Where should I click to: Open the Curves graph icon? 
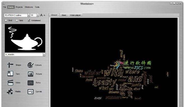[31, 92]
